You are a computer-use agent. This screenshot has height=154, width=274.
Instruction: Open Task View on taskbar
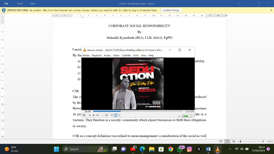[x=114, y=149]
